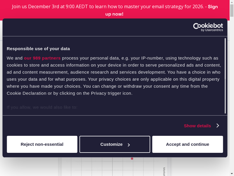Accept and continue with cookies

click(x=187, y=144)
